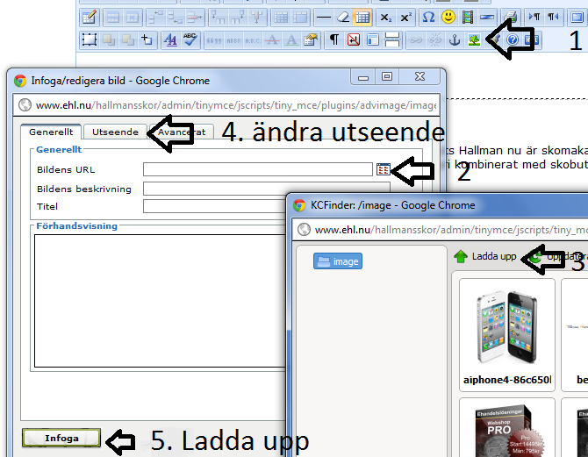588x457 pixels.
Task: Click the deletion strikethrough A icon
Action: 272,39
